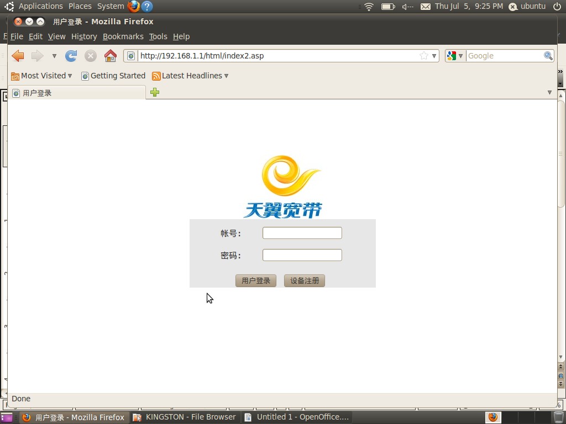Click the 用户登录 login button
This screenshot has height=424, width=566.
coord(255,280)
